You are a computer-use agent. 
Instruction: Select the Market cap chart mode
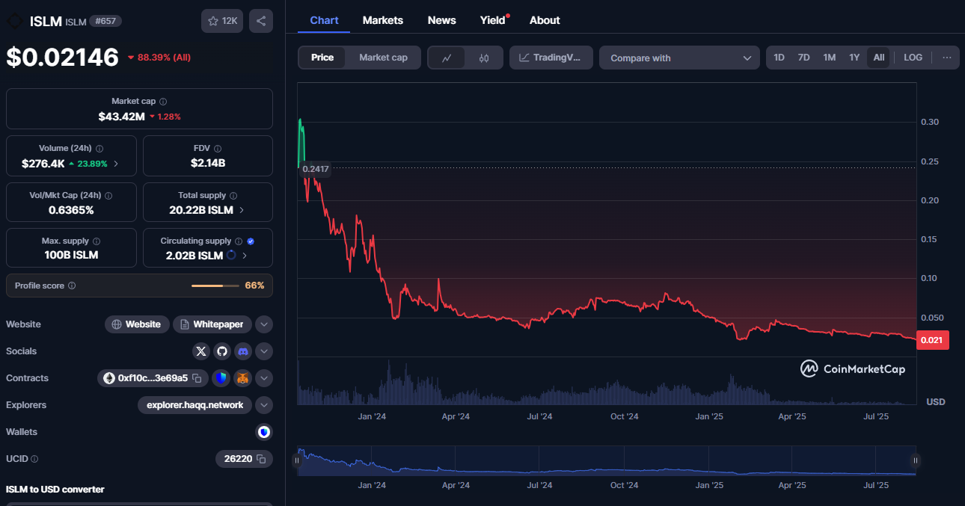(383, 58)
